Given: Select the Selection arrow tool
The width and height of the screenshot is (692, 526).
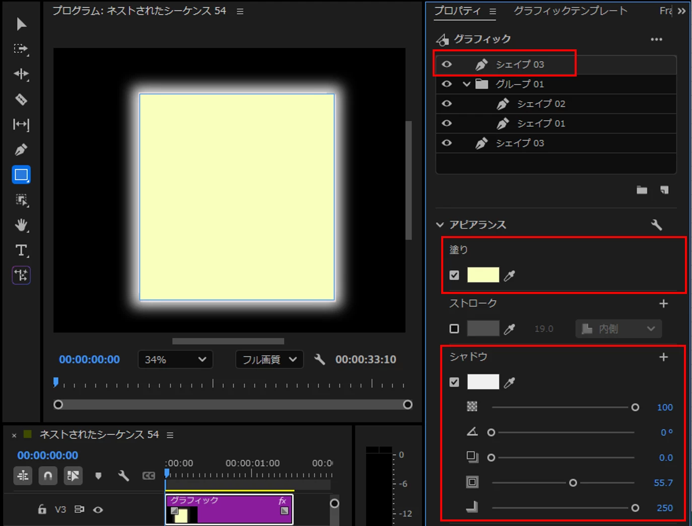Looking at the screenshot, I should click(21, 24).
